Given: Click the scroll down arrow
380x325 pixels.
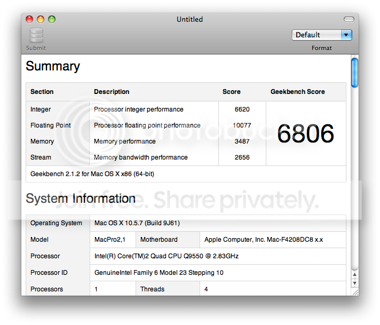Looking at the screenshot, I should (x=354, y=283).
